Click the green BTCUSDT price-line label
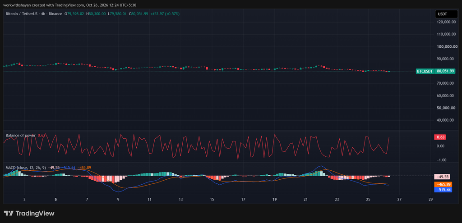 (x=425, y=71)
